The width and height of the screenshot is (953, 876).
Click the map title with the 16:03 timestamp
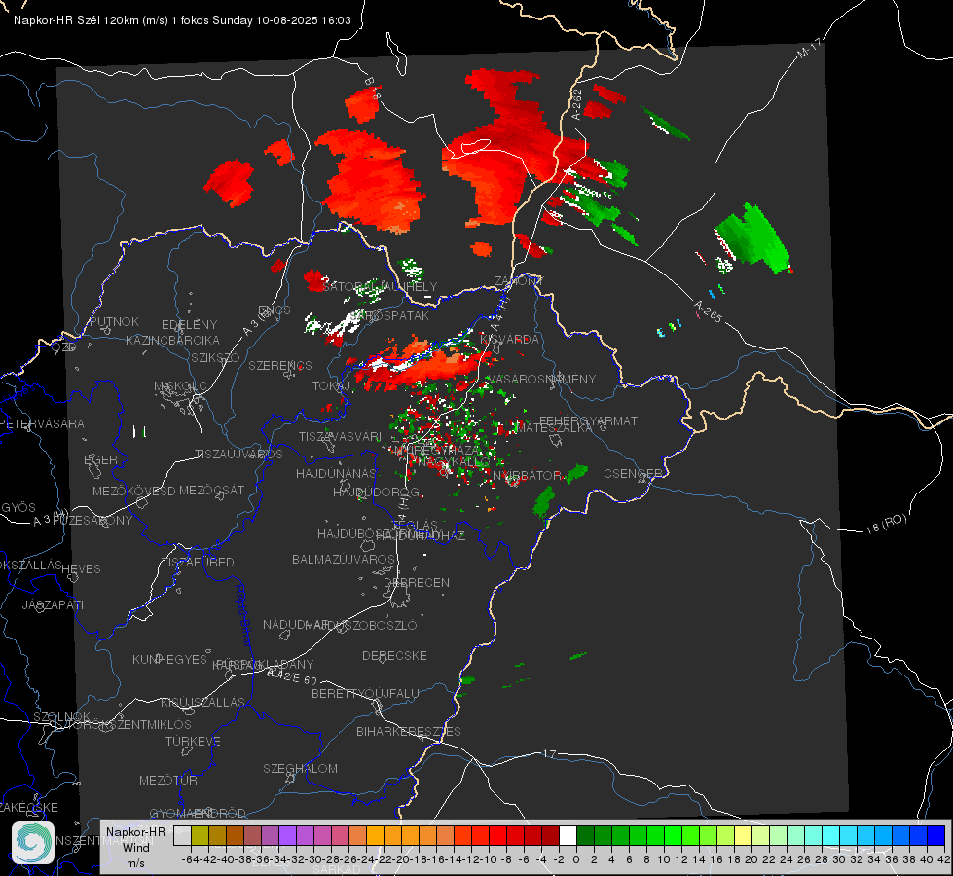tap(182, 20)
